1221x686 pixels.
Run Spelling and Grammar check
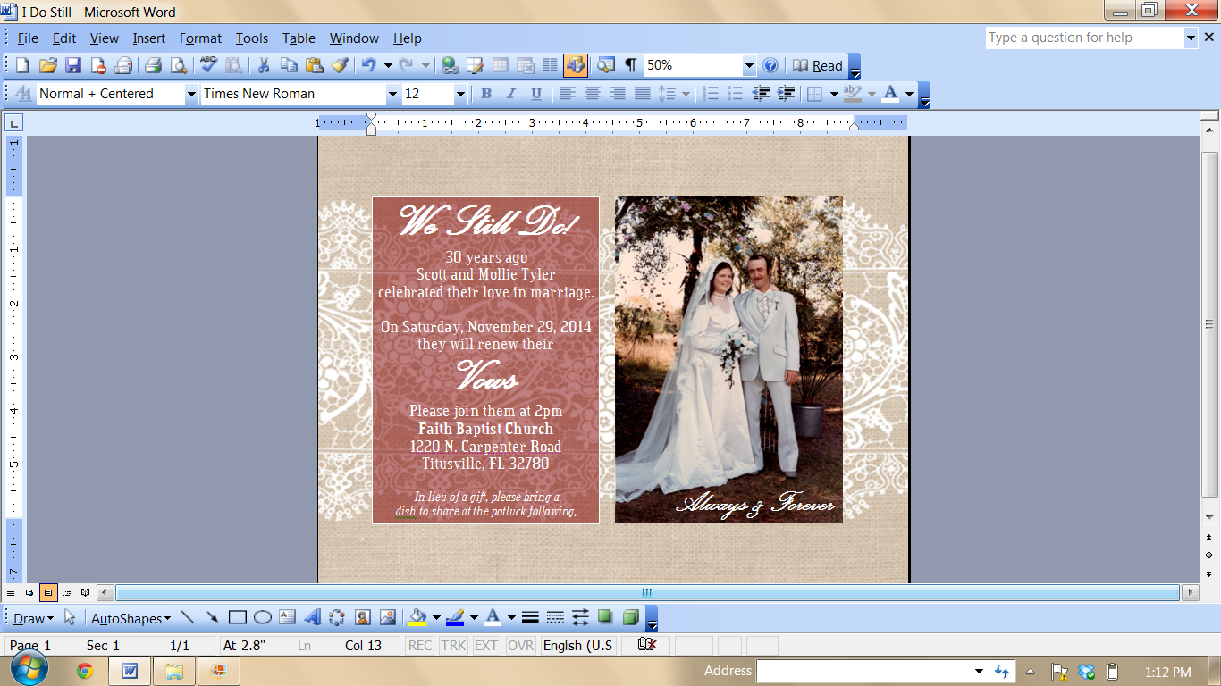pyautogui.click(x=209, y=65)
